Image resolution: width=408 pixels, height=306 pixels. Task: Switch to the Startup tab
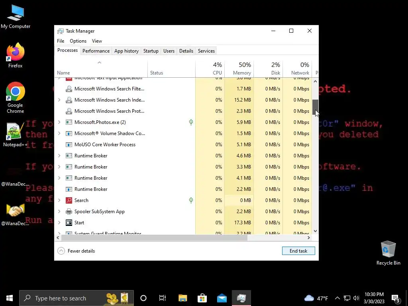point(151,51)
